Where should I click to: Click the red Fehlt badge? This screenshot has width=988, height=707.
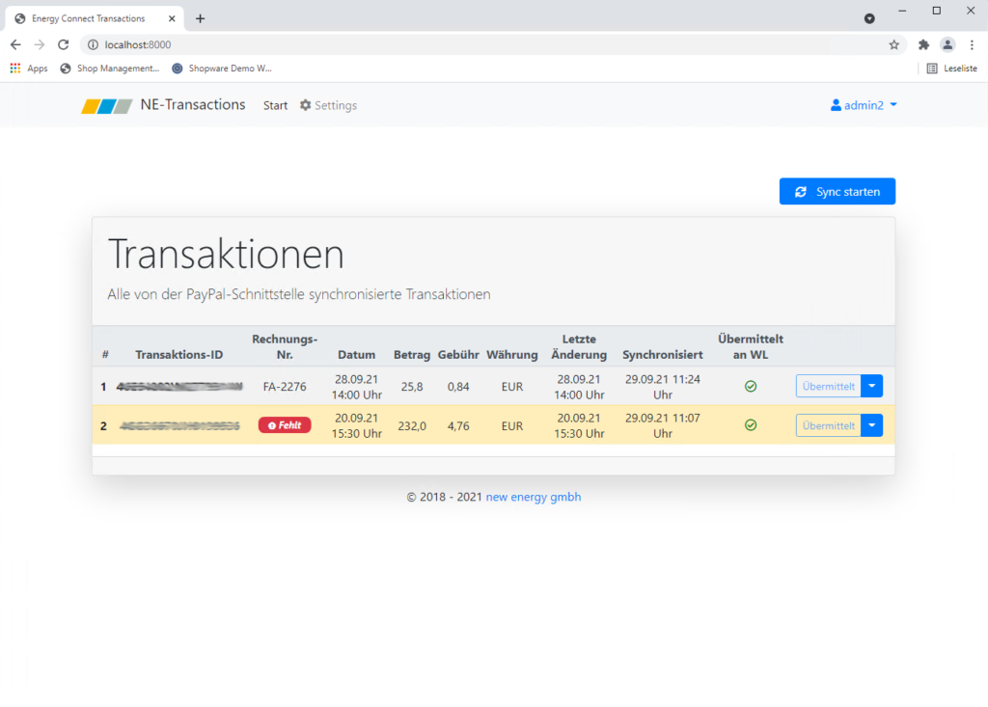[x=285, y=425]
